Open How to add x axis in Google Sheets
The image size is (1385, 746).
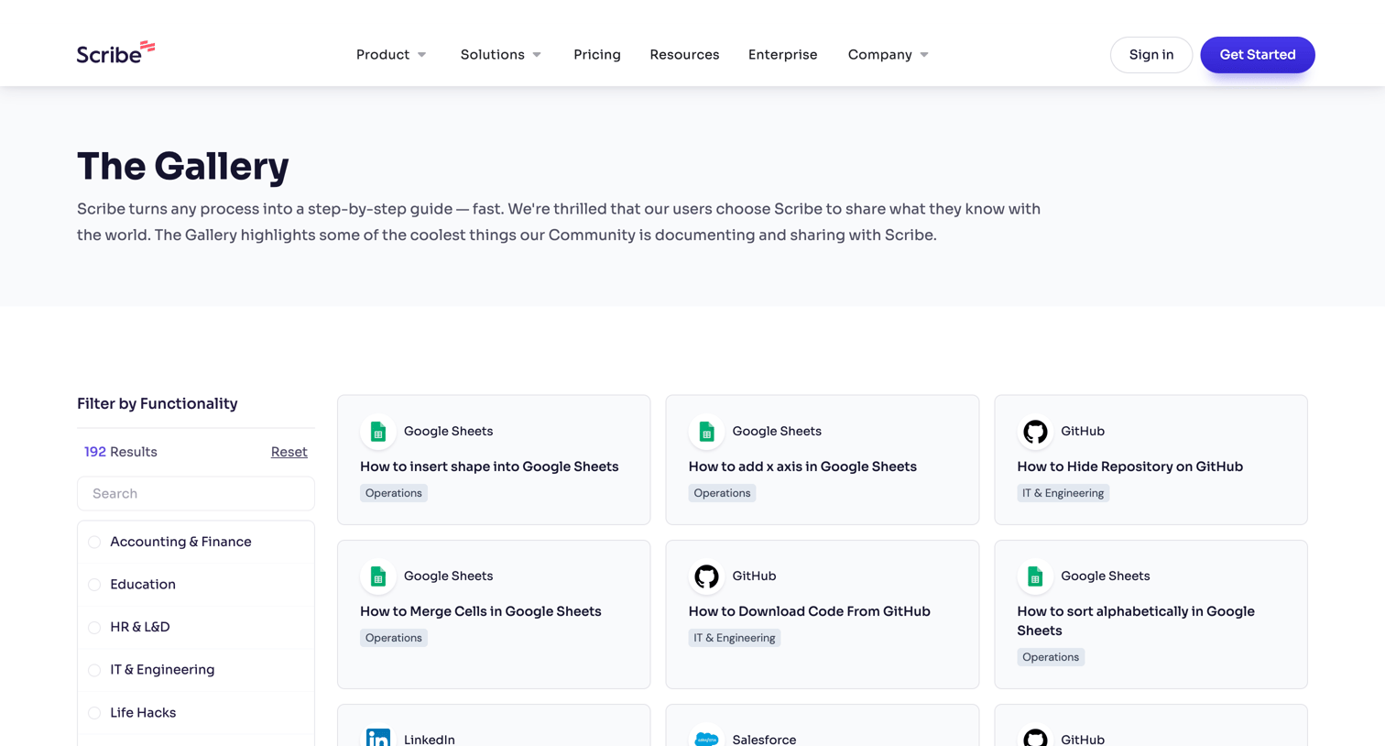point(802,466)
